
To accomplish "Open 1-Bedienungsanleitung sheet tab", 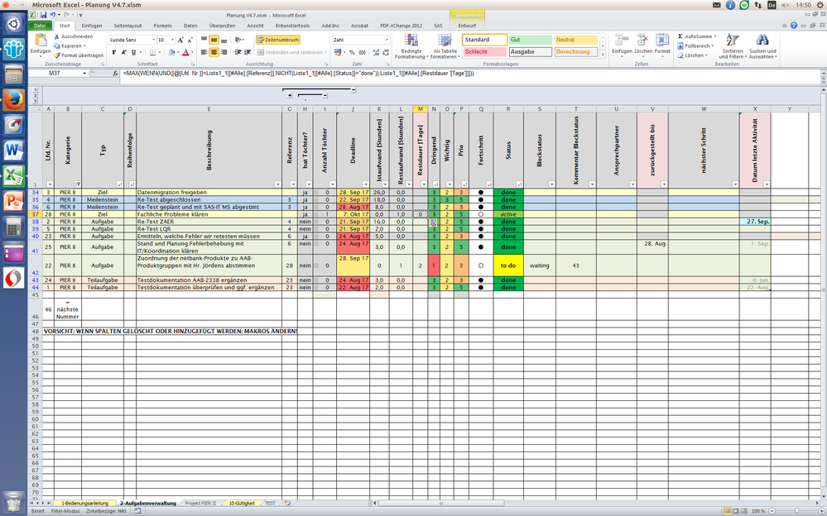I will coord(84,504).
